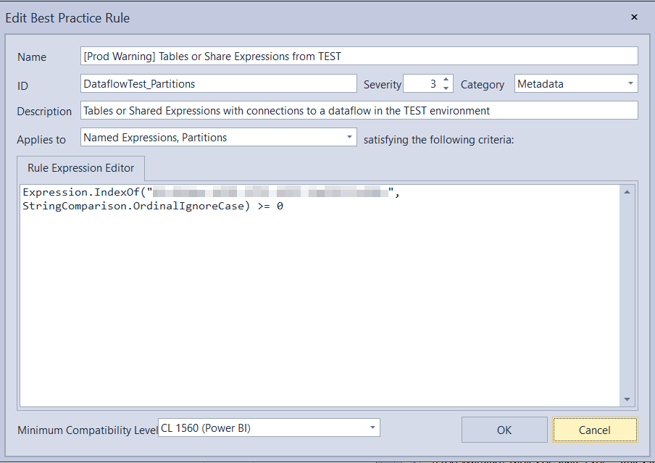Switch to the Rule Expression Editor tab
The width and height of the screenshot is (655, 463).
click(80, 168)
